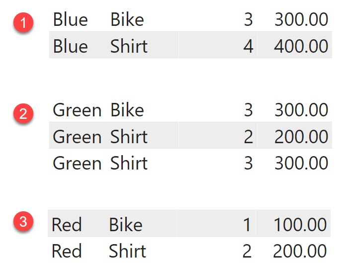Click the last Green Shirt row's 300.00
Viewport: 348px width, 267px height.
click(x=301, y=163)
